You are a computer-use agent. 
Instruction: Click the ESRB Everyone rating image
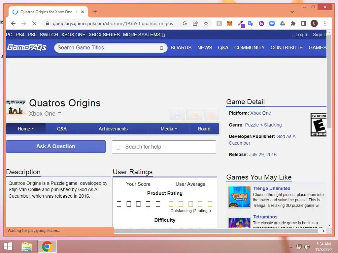coord(319,125)
